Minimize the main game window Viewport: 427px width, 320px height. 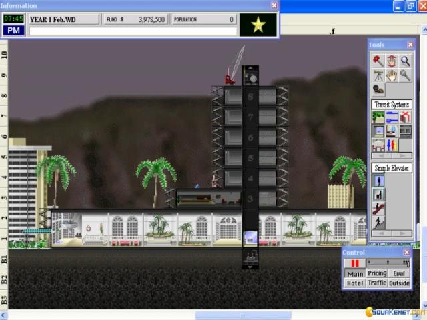pyautogui.click(x=398, y=6)
